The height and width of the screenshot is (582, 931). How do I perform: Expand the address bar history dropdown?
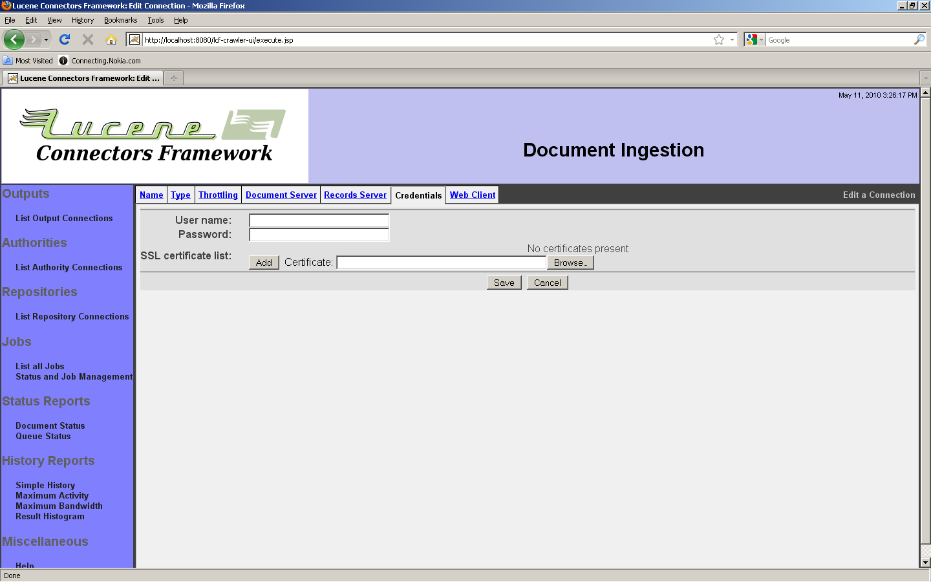(732, 39)
